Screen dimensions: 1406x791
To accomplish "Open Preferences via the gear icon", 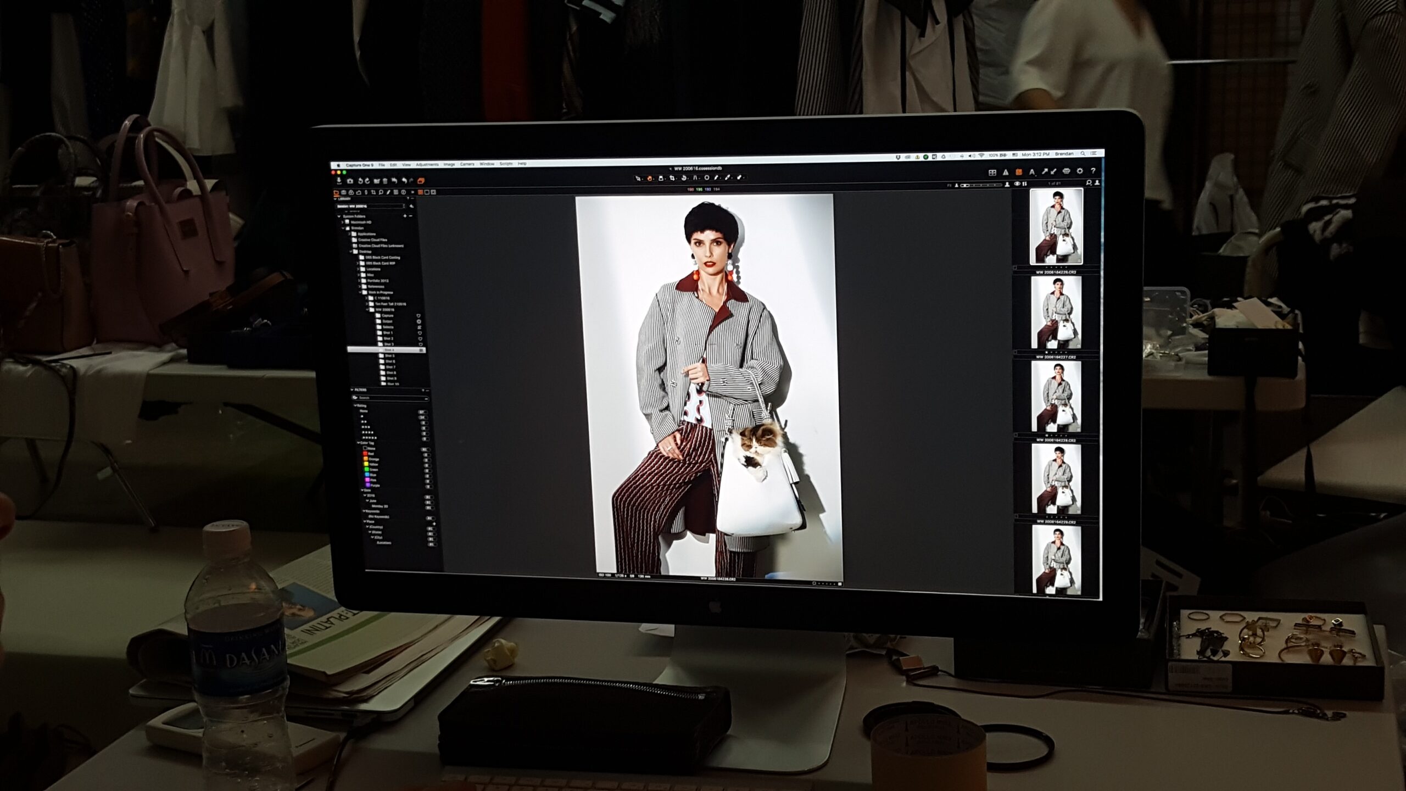I will pyautogui.click(x=1080, y=171).
